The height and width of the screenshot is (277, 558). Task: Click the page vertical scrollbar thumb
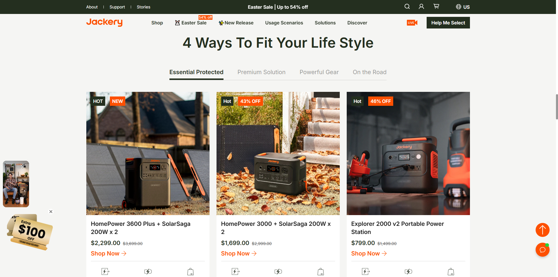(557, 107)
